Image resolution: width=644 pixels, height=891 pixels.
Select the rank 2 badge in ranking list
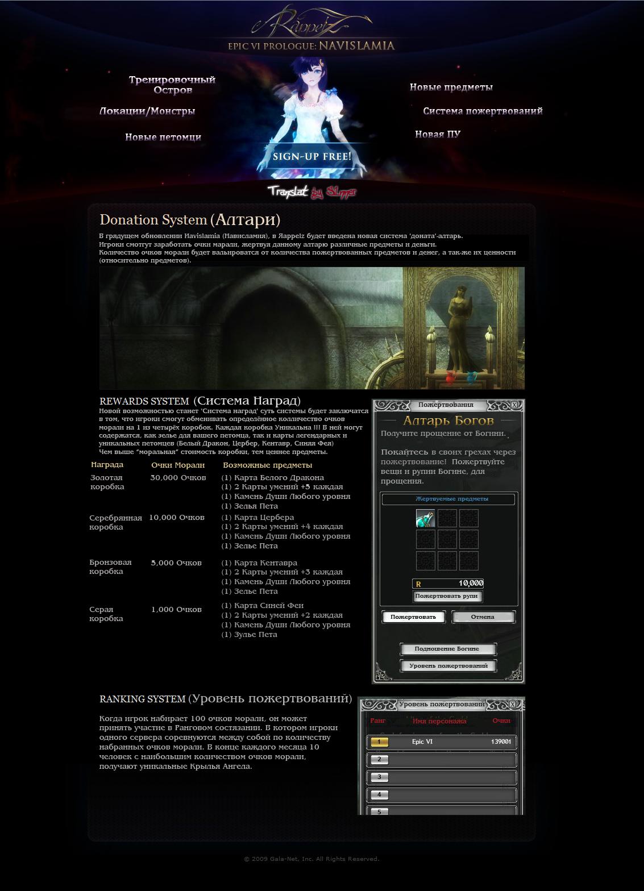click(x=379, y=760)
